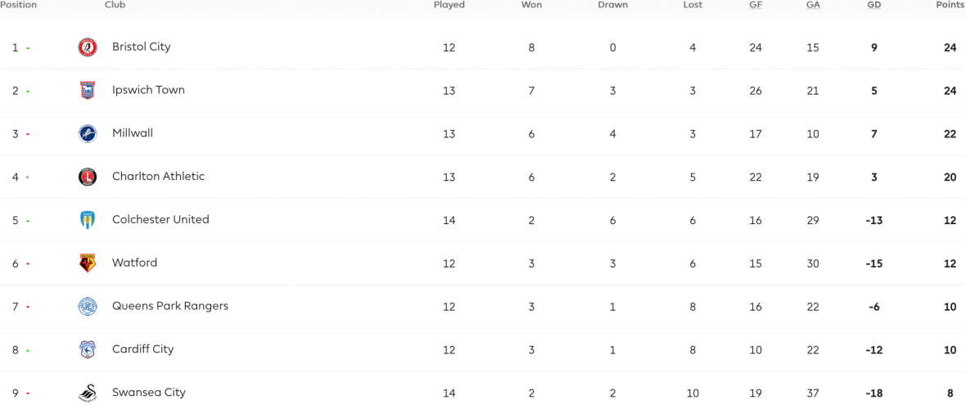Click the GD column header
The height and width of the screenshot is (409, 966).
coord(874,5)
